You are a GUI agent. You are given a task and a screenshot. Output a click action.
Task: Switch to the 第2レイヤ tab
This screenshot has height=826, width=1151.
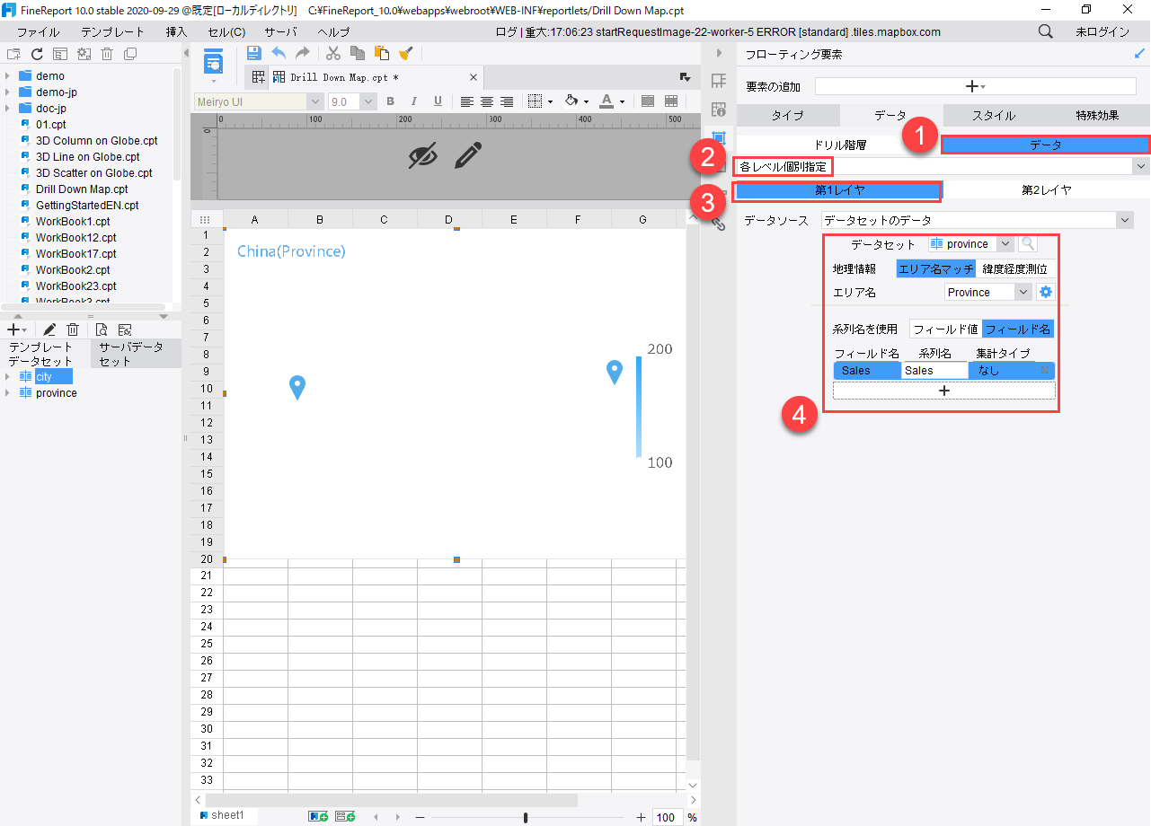[x=1047, y=190]
